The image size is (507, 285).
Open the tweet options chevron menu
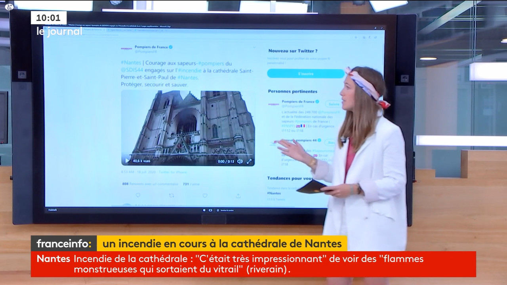(254, 47)
